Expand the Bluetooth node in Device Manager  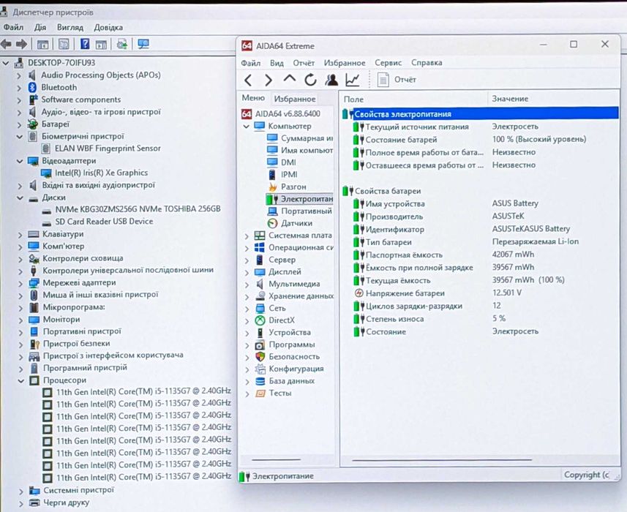(x=19, y=88)
